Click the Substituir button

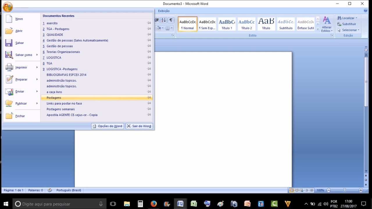[346, 24]
